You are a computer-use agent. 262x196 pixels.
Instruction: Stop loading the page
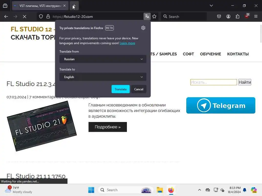[x=25, y=17]
